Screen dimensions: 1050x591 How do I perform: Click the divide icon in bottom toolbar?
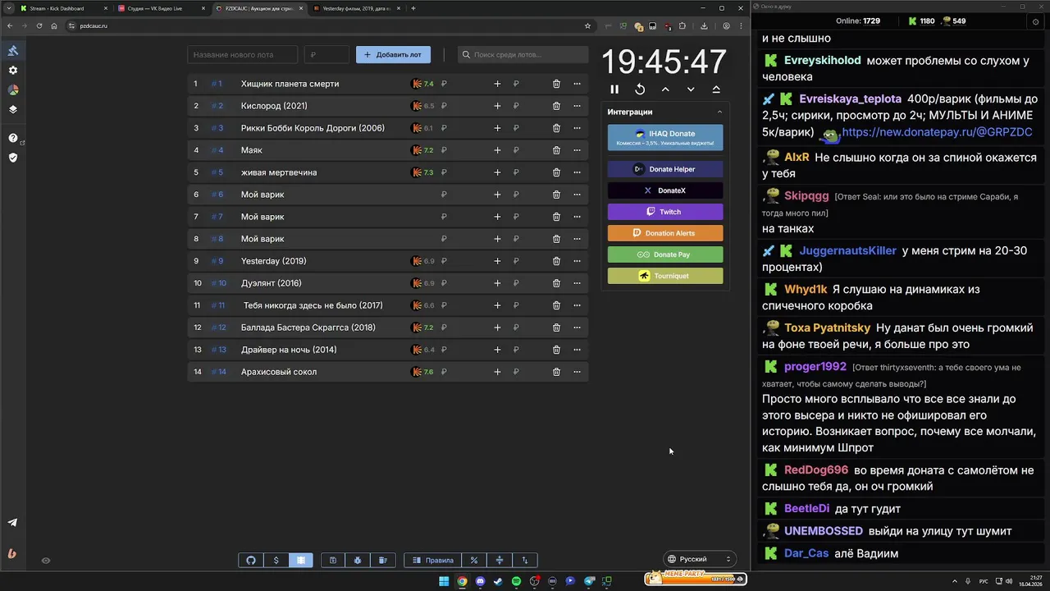(x=500, y=560)
